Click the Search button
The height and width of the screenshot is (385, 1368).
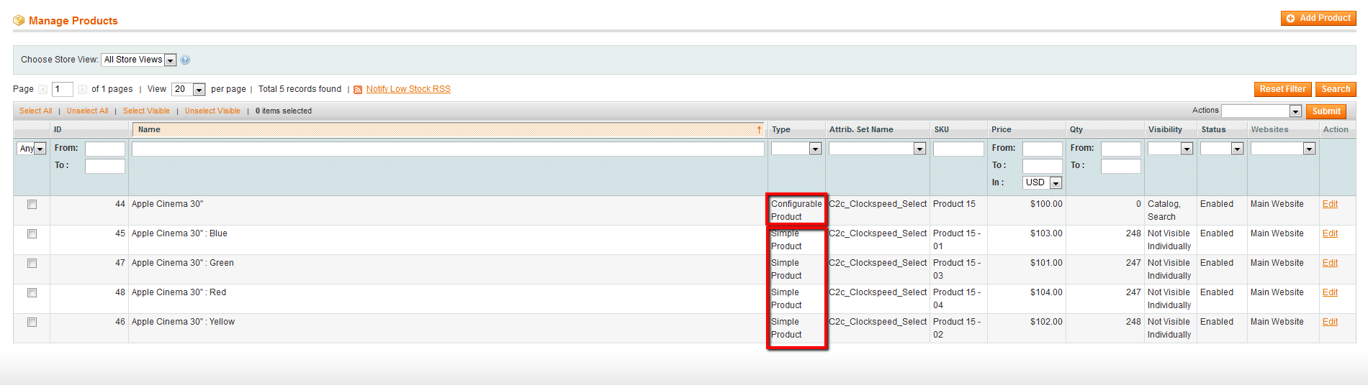[1336, 89]
